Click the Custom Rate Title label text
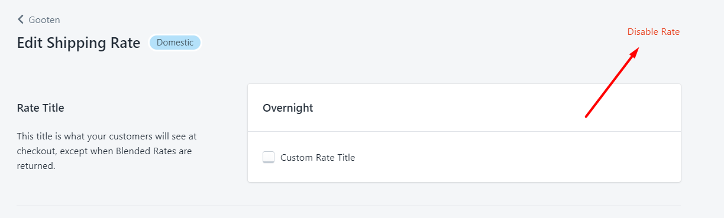 [318, 158]
